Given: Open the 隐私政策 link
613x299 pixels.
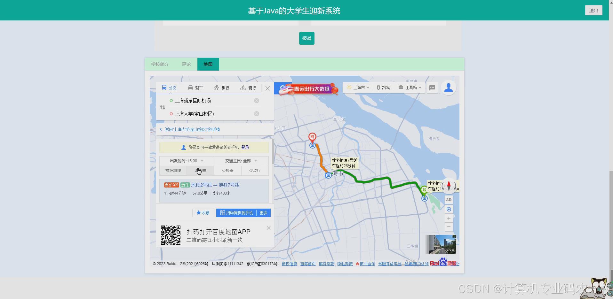Looking at the screenshot, I should [x=345, y=264].
